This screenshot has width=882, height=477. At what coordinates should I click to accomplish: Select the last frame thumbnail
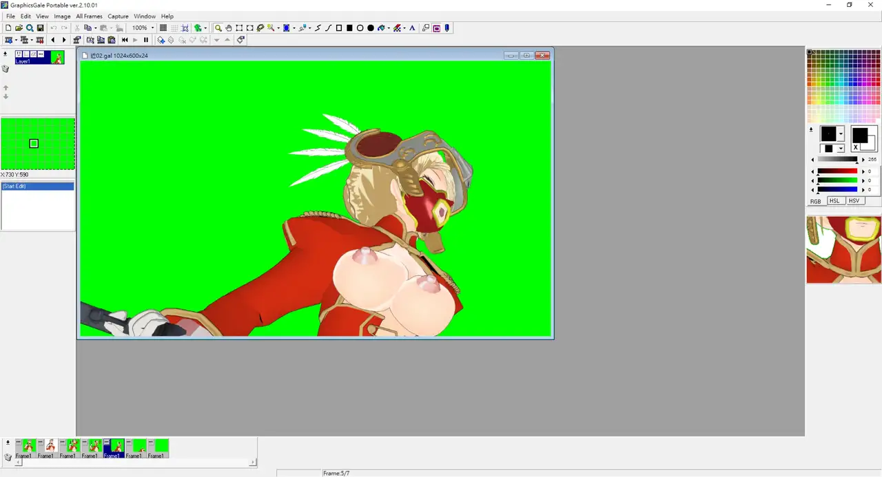[x=161, y=448]
